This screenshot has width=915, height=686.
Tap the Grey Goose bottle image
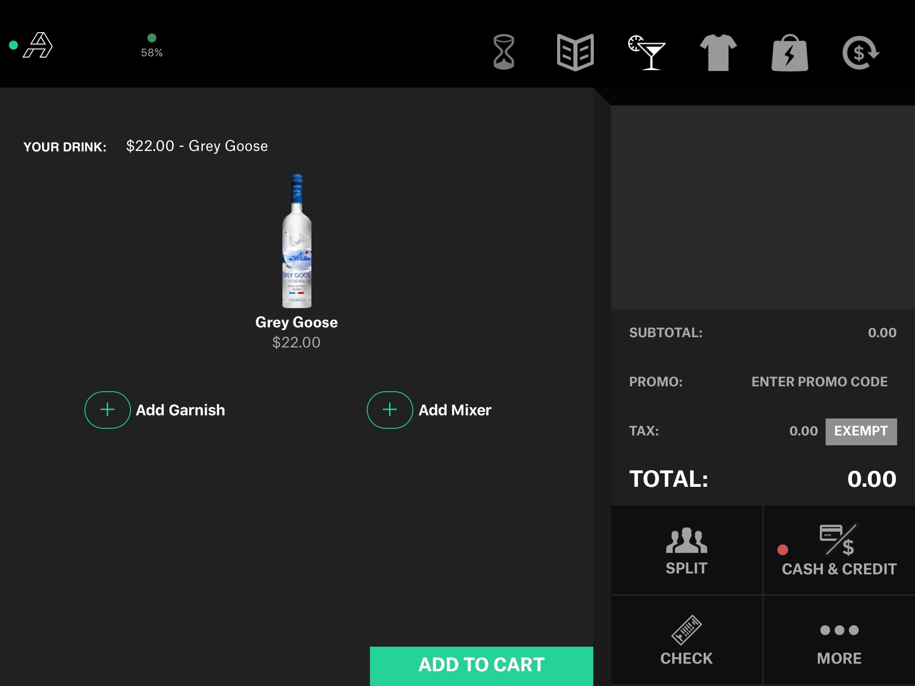[x=297, y=241]
